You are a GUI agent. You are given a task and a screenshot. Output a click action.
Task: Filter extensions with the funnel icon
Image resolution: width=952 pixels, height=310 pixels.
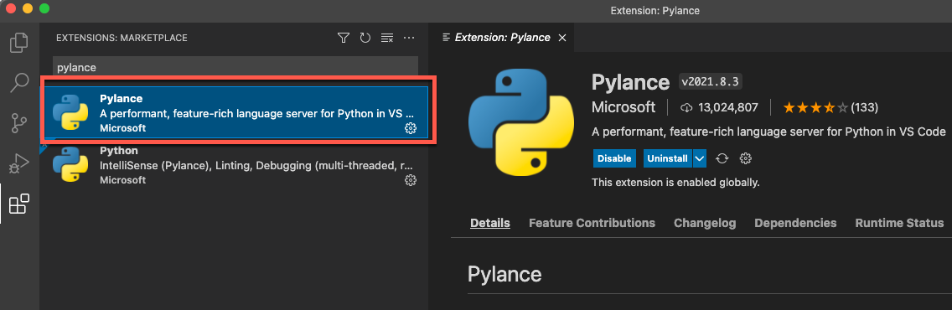343,38
